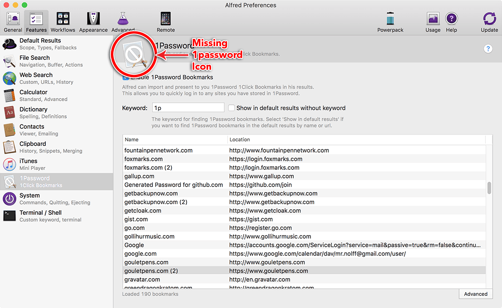Open the Advanced preferences pane
This screenshot has height=308, width=502.
pyautogui.click(x=123, y=20)
